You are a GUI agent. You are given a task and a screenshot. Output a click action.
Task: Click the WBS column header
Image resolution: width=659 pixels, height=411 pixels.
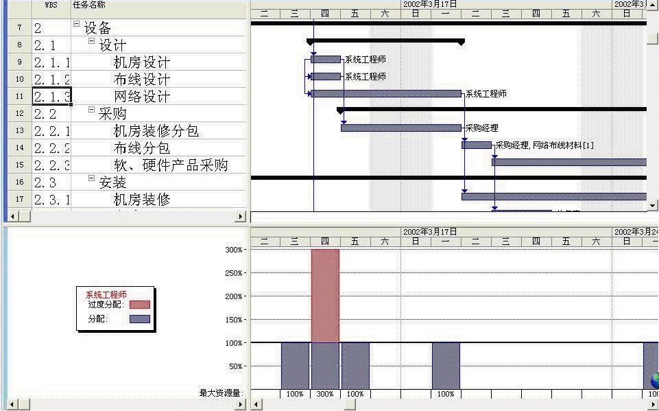(51, 5)
